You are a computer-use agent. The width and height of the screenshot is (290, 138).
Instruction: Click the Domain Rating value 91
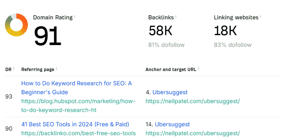[48, 36]
